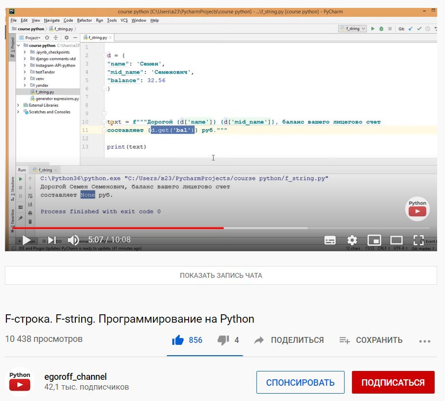Expand Scratches and Consoles node
This screenshot has width=445, height=401.
(18, 112)
